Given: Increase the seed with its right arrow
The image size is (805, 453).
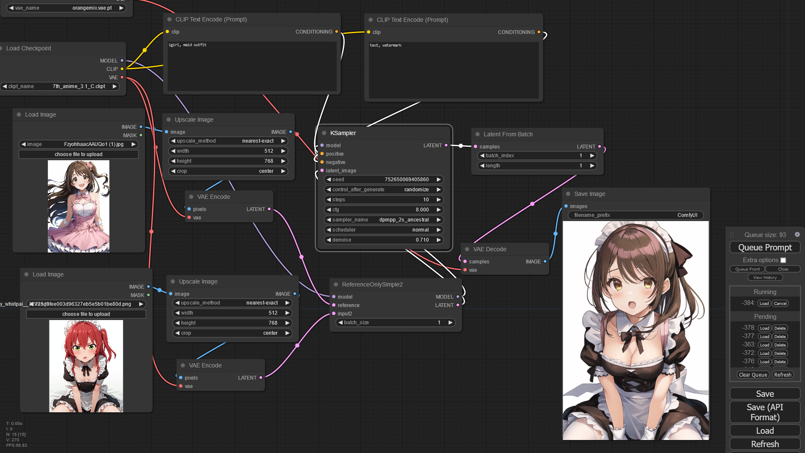Looking at the screenshot, I should coord(439,179).
